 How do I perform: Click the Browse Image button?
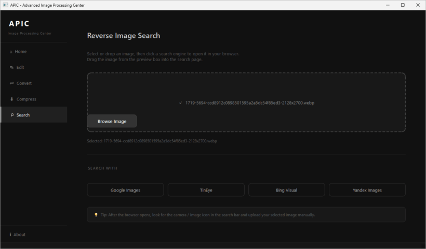click(x=112, y=121)
